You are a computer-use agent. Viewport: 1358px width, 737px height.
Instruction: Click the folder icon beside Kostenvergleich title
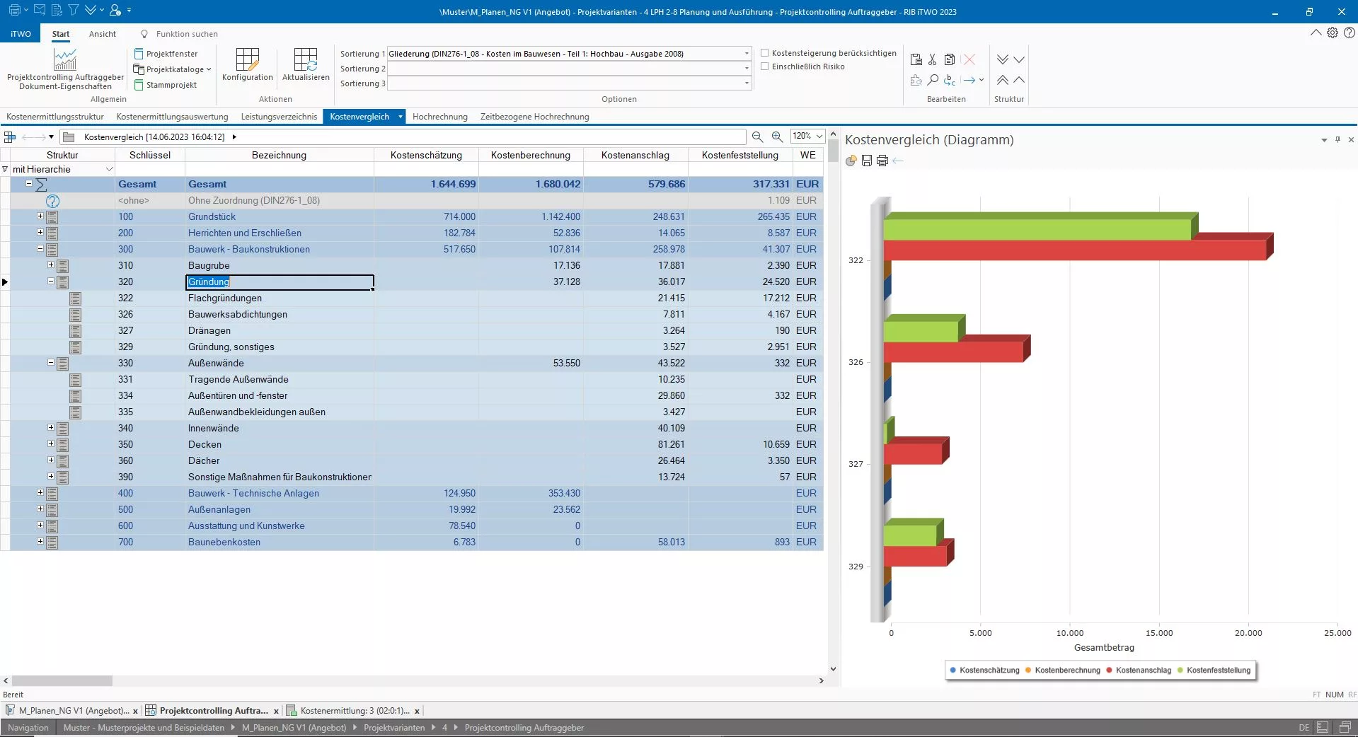(x=69, y=137)
